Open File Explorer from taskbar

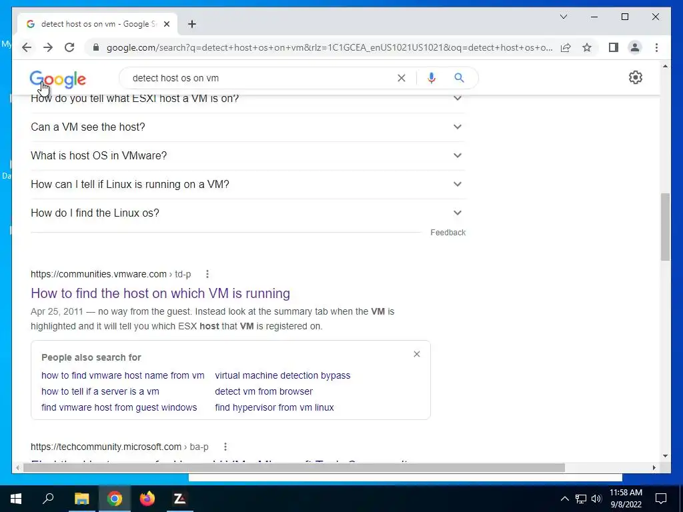[x=81, y=499]
